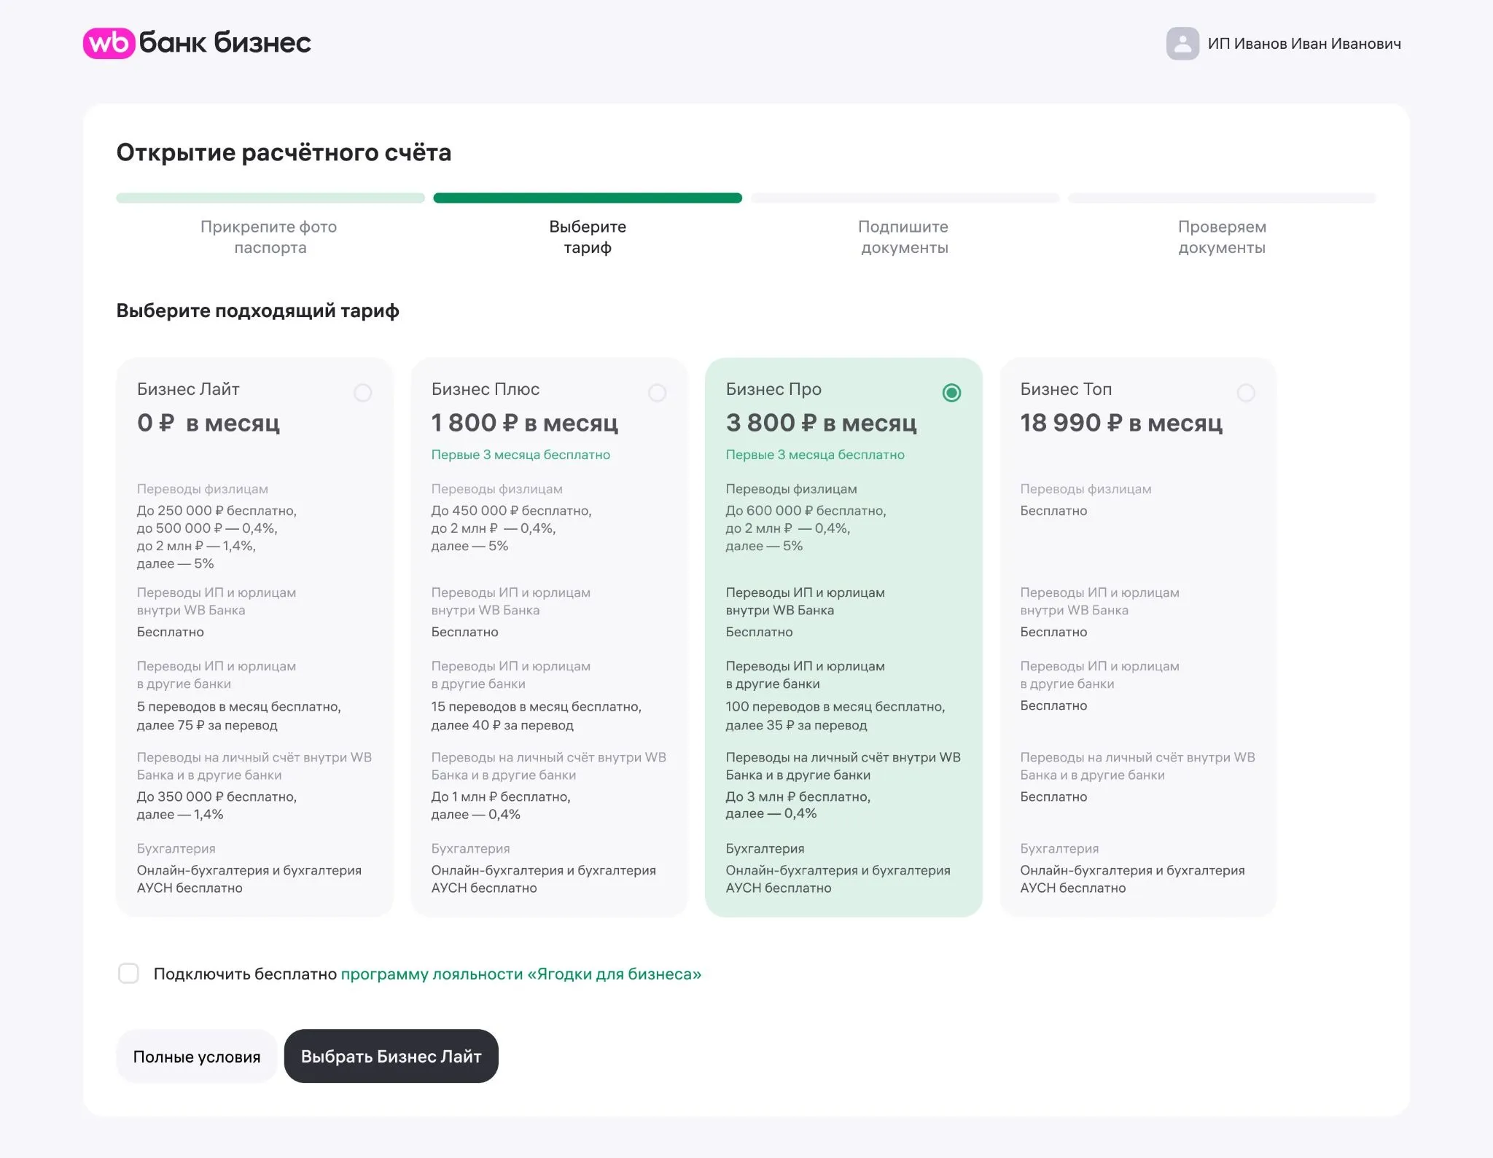Image resolution: width=1493 pixels, height=1158 pixels.
Task: Click «15 переводов в месяц бесплатно» text
Action: pyautogui.click(x=535, y=707)
